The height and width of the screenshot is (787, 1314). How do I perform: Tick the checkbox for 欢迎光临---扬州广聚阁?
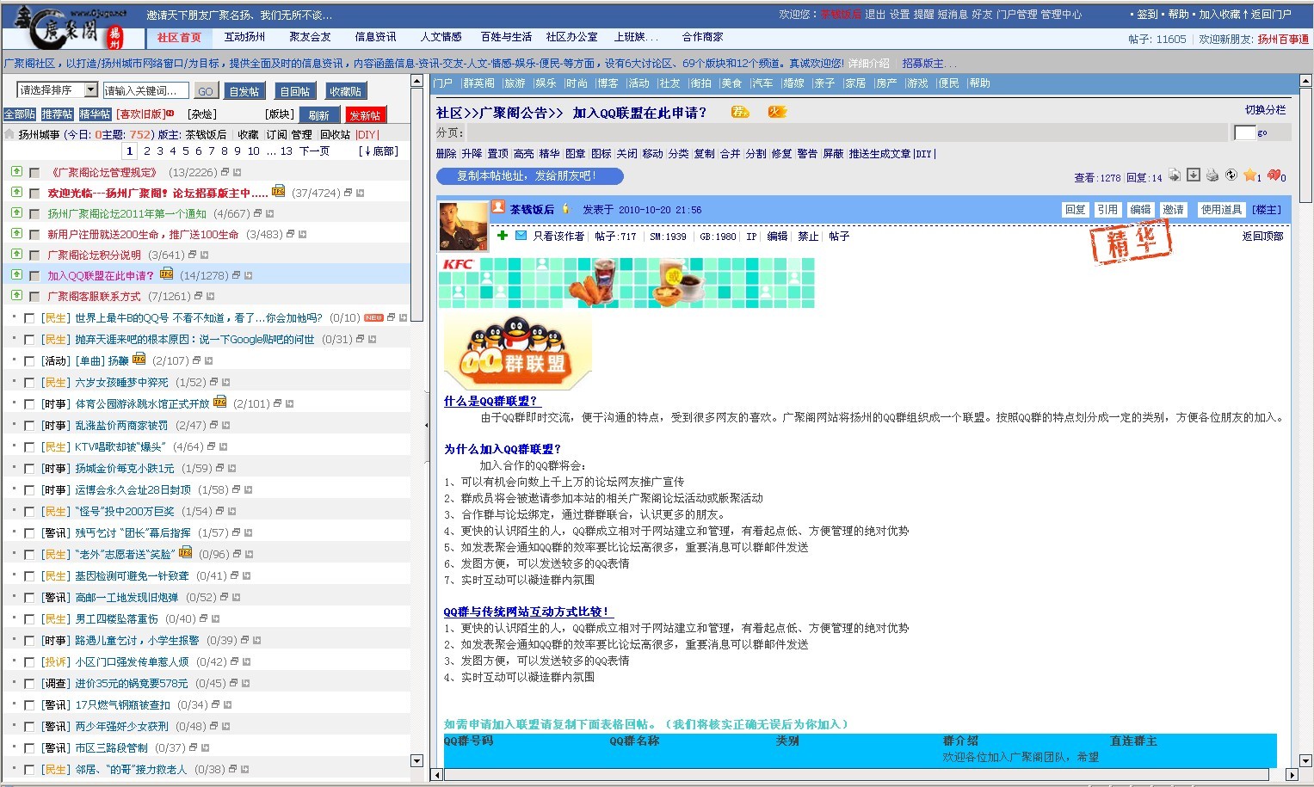tap(34, 194)
